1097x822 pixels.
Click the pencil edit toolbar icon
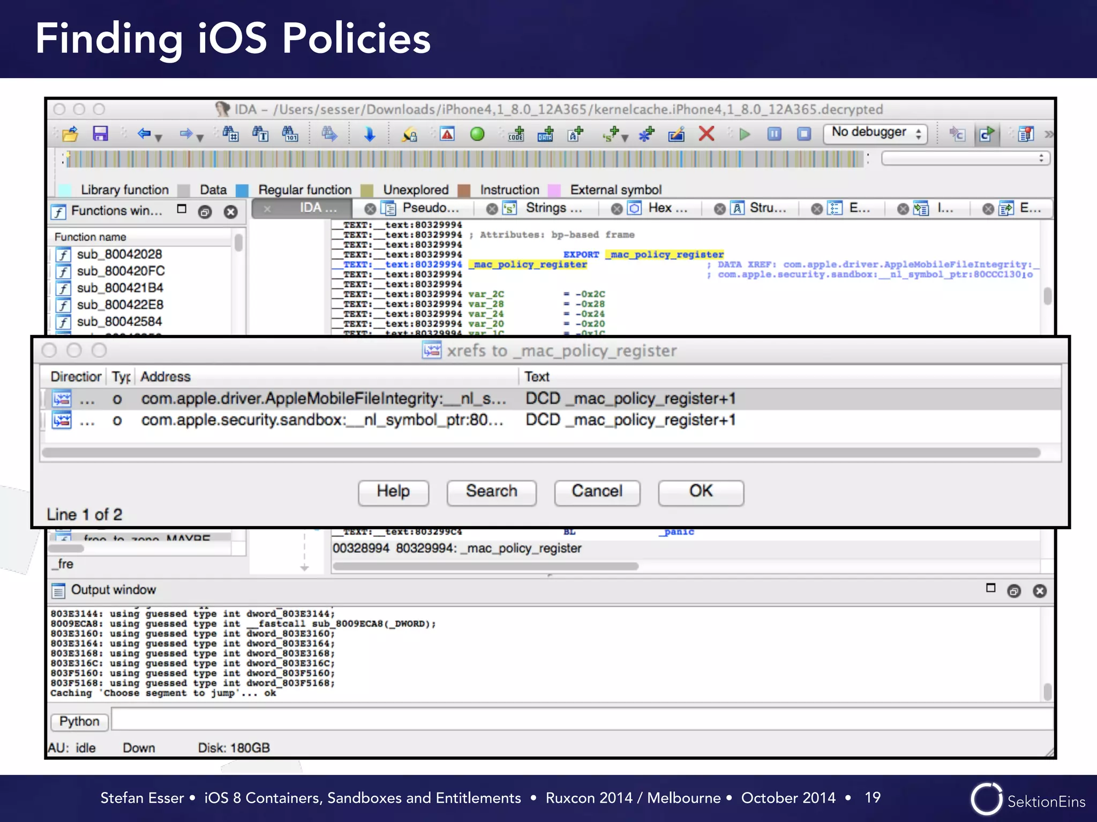click(677, 134)
